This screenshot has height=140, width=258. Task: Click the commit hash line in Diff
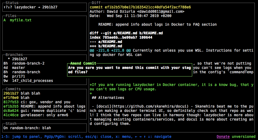tap(140, 7)
